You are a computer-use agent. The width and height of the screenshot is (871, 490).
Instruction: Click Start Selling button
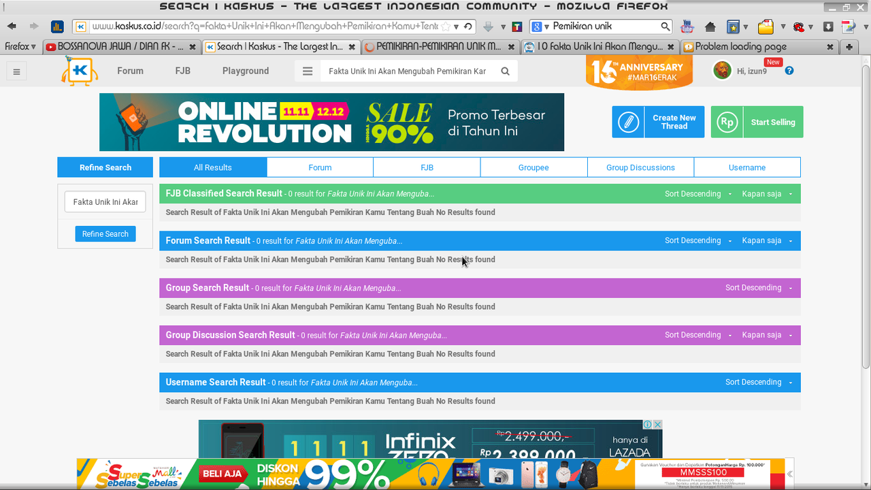coord(757,122)
